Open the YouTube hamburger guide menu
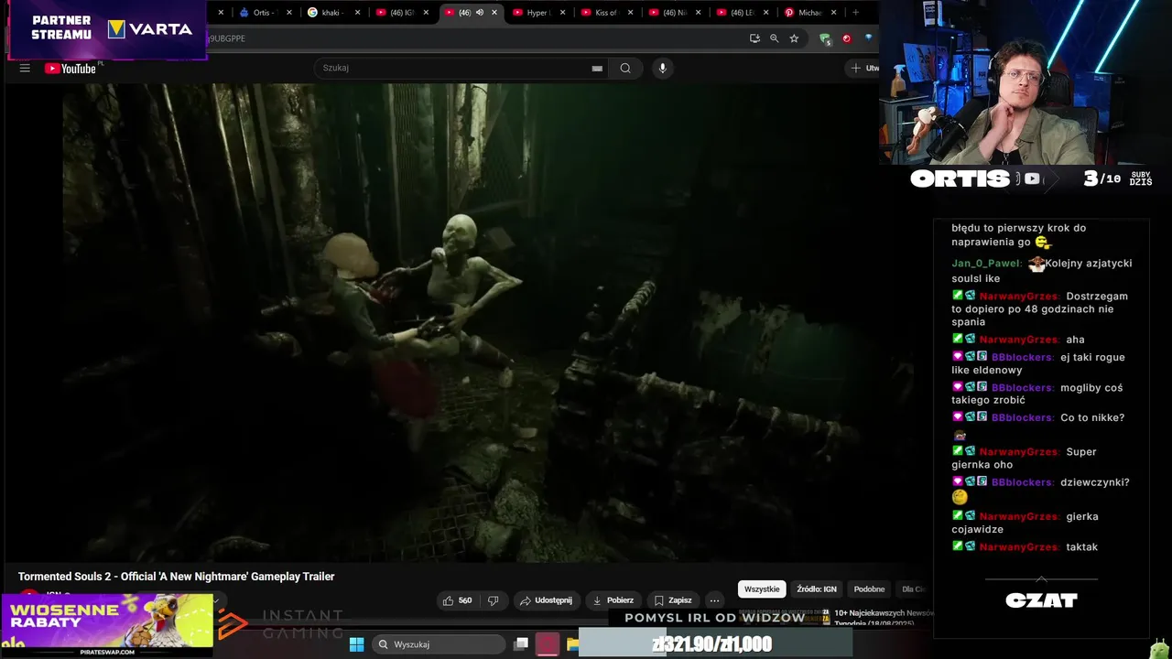This screenshot has width=1172, height=659. [x=25, y=68]
